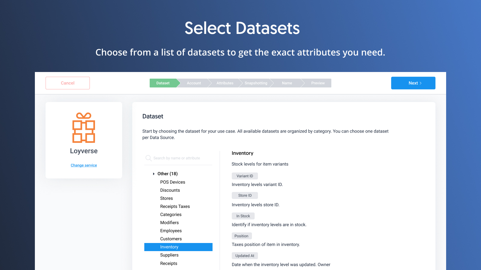The height and width of the screenshot is (270, 481).
Task: Click the Next button arrow icon
Action: tap(421, 83)
